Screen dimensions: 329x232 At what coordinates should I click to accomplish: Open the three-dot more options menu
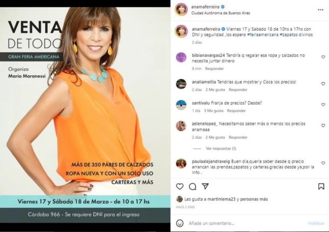pyautogui.click(x=320, y=10)
